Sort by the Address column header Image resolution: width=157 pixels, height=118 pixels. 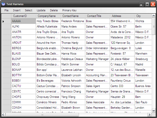(x=122, y=16)
